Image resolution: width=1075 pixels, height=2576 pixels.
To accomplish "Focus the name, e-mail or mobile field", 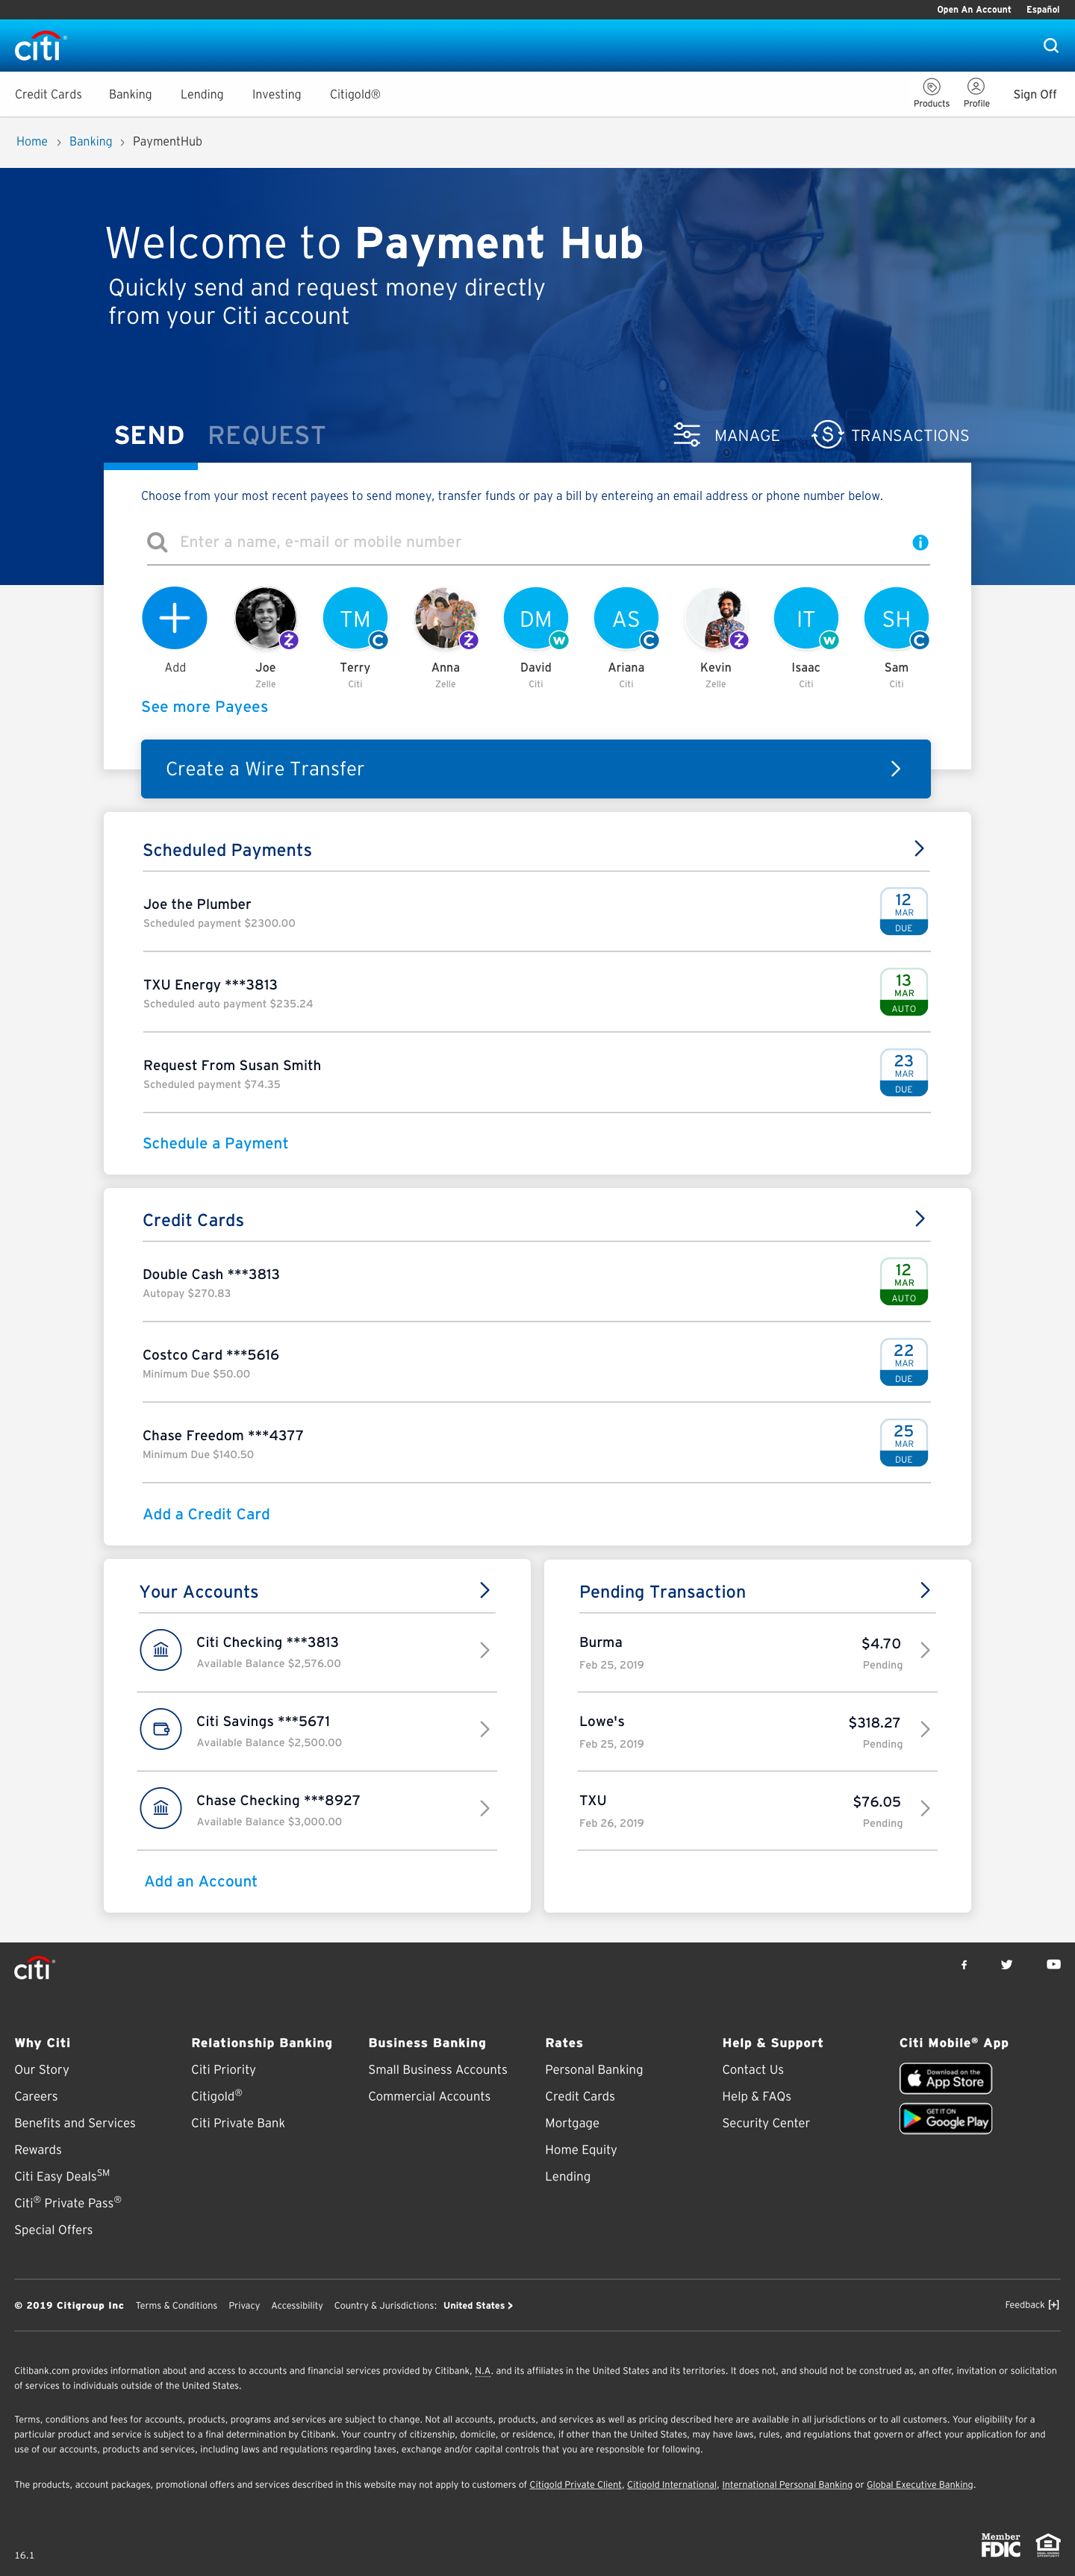I will (x=538, y=542).
